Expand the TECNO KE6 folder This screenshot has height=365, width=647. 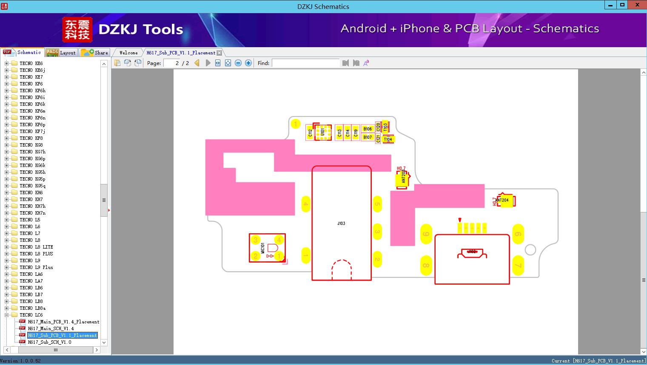tap(6, 63)
